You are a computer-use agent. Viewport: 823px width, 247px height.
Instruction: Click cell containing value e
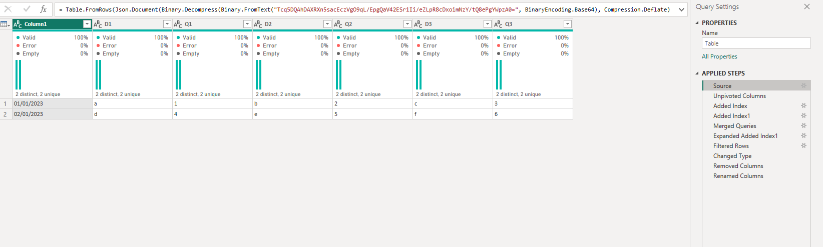click(292, 114)
